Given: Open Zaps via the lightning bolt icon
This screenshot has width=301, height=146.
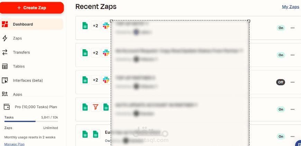Looking at the screenshot, I should click(5, 38).
